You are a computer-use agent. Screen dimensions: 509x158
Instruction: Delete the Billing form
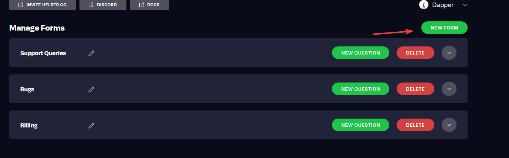[415, 125]
